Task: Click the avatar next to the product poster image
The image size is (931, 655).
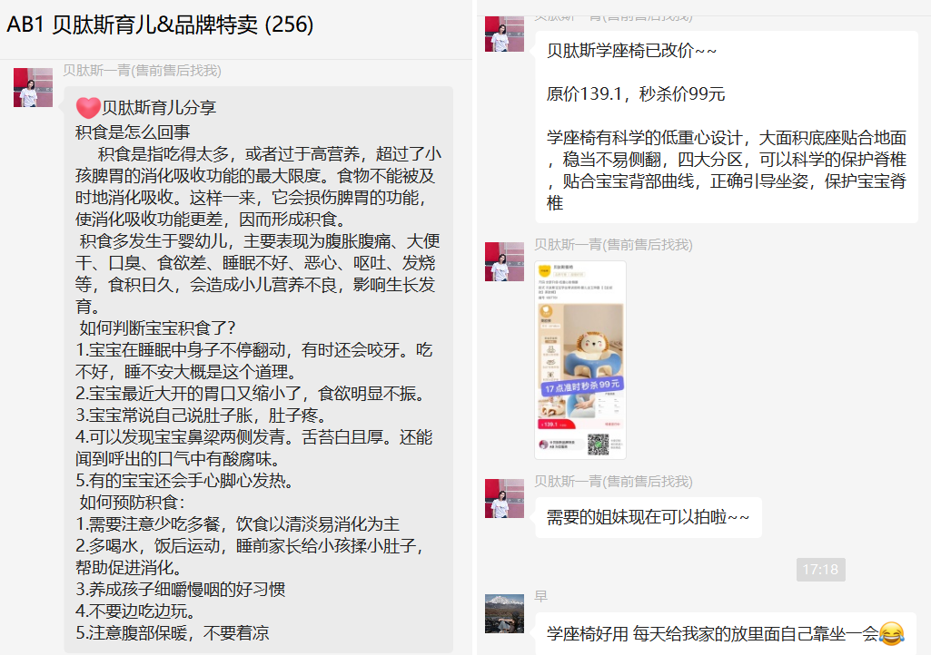Action: (x=504, y=261)
